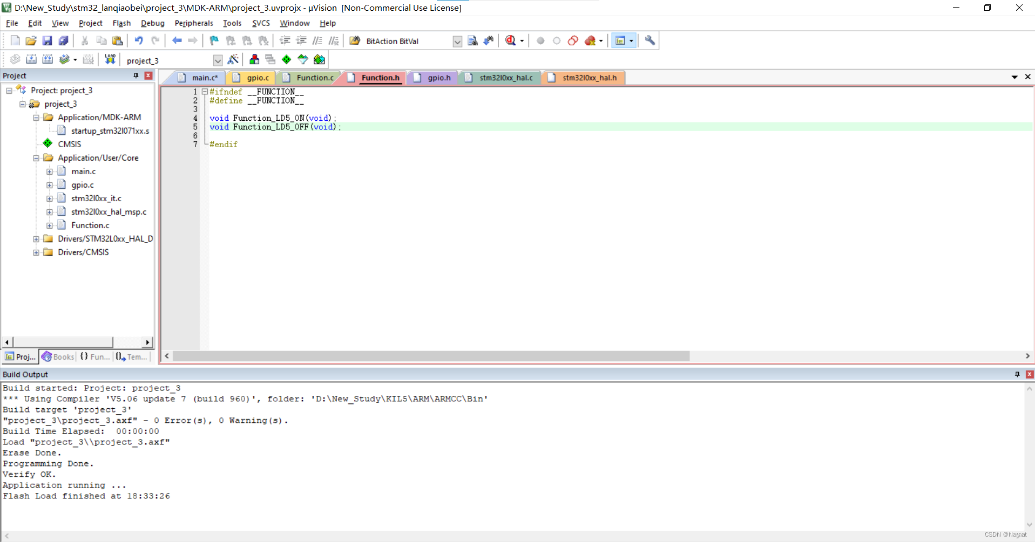Open Find in Files
Viewport: 1035px width, 542px height.
pos(355,40)
